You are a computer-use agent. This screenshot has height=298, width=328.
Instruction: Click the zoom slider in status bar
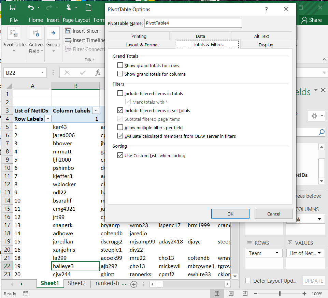pyautogui.click(x=280, y=294)
